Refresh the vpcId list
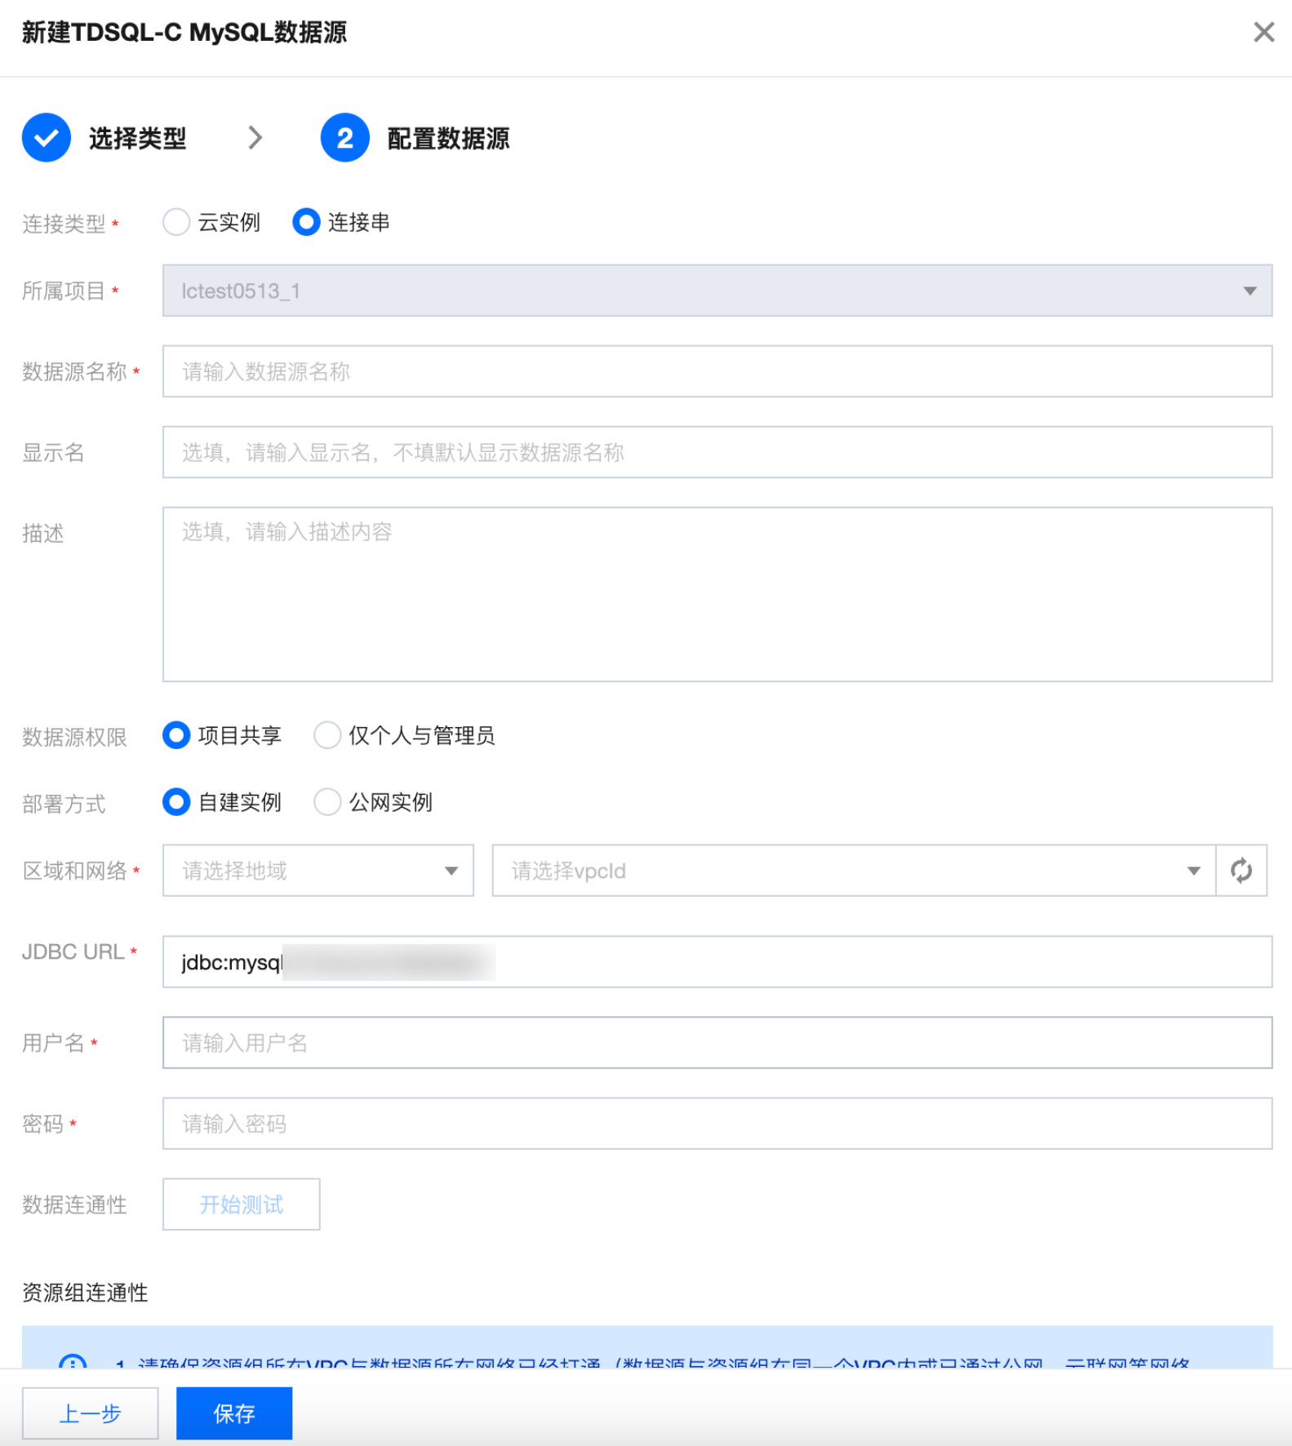The width and height of the screenshot is (1292, 1446). 1241,871
